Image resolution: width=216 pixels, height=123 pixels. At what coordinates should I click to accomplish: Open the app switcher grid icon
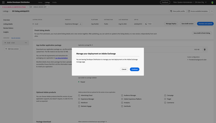3,2
